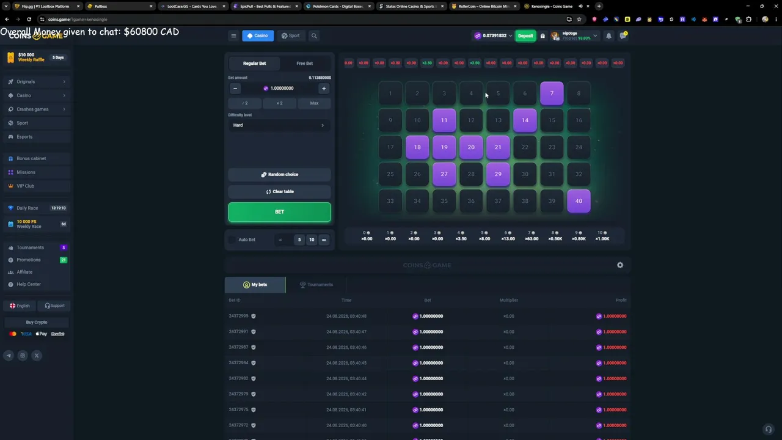The width and height of the screenshot is (782, 440).
Task: Click the Deposit button
Action: coord(525,35)
